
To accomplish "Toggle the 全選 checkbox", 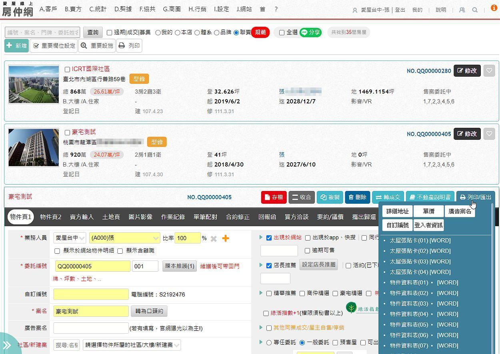I will pyautogui.click(x=282, y=33).
